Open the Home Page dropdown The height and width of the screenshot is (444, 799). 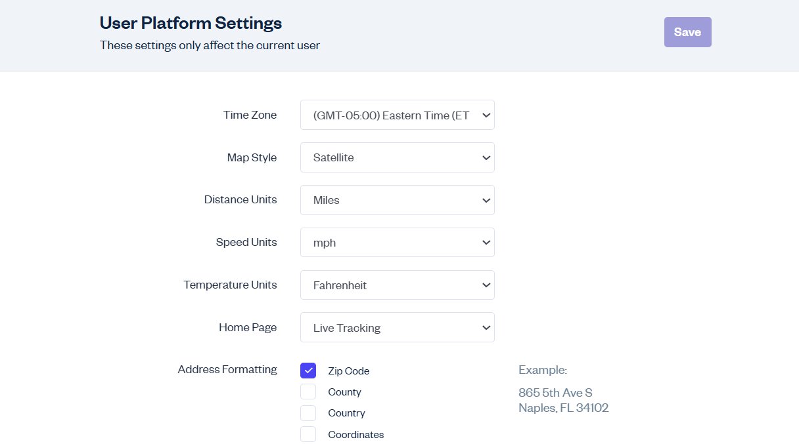tap(398, 327)
